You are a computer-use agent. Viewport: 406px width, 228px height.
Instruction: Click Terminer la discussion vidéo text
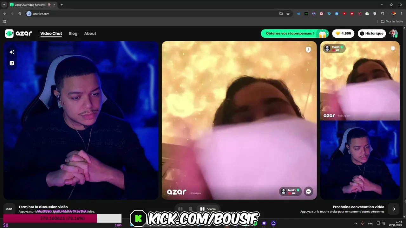click(x=43, y=207)
